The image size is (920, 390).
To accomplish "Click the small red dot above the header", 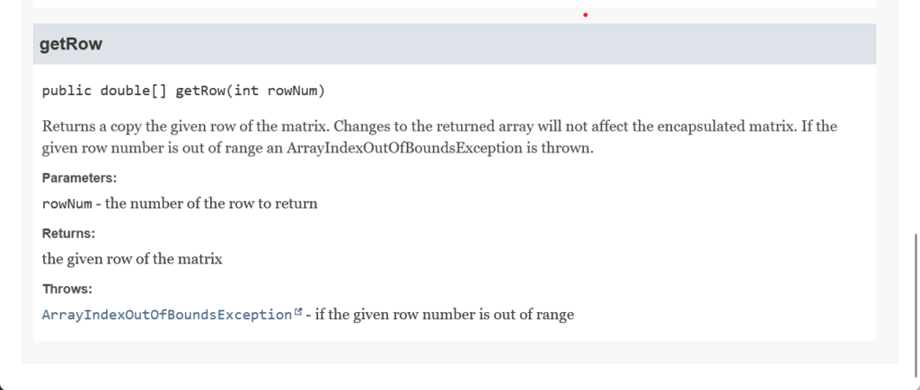I will pyautogui.click(x=585, y=14).
